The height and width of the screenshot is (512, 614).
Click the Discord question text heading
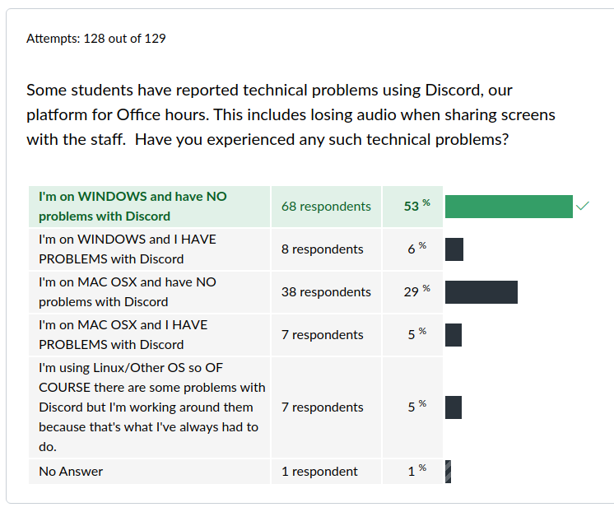[291, 114]
